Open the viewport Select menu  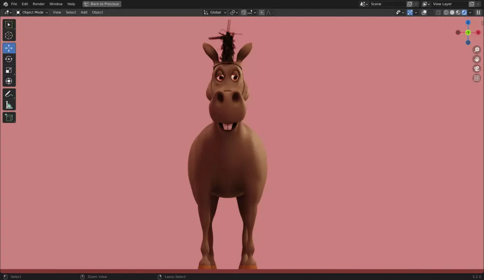(71, 12)
